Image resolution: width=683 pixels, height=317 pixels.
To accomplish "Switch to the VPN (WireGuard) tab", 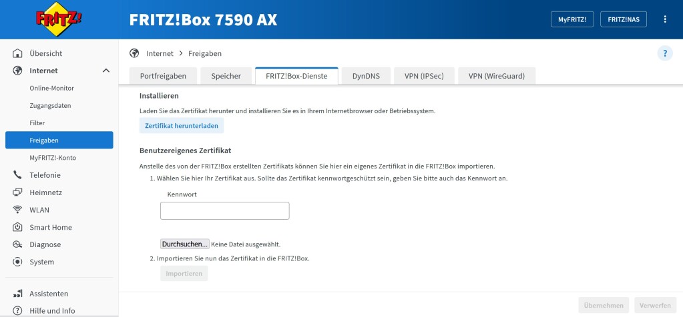I will pyautogui.click(x=497, y=76).
